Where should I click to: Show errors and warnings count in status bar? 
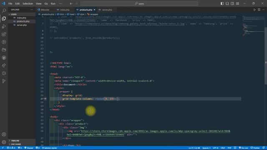[11, 148]
